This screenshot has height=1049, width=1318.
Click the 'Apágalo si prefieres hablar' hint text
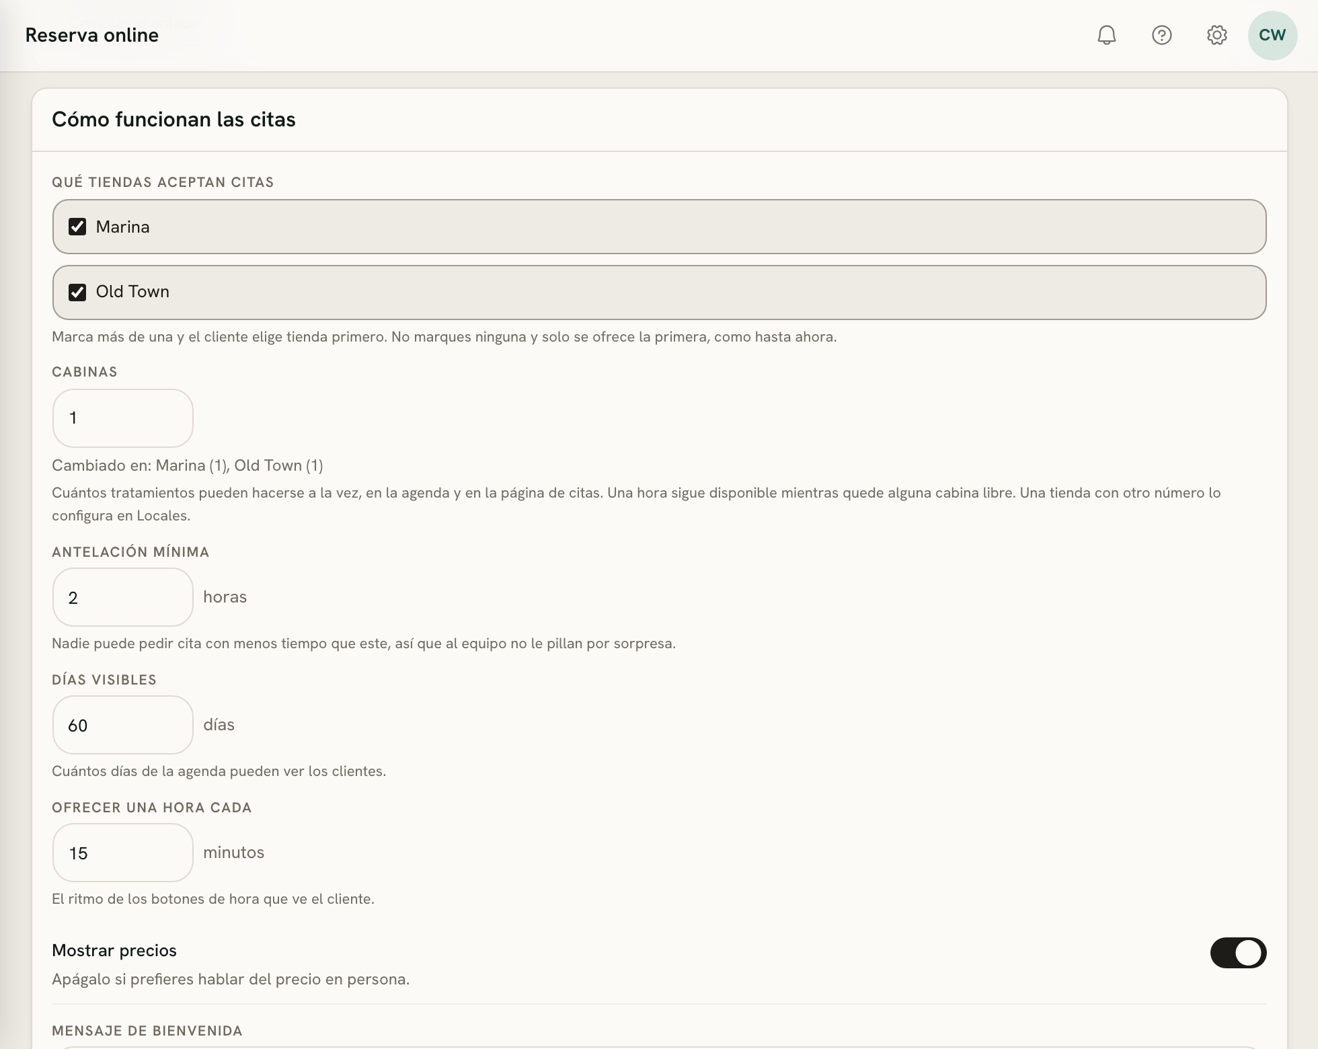tap(231, 979)
